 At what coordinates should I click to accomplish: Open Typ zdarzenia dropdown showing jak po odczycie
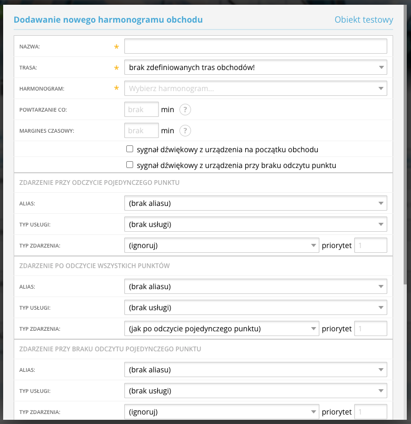(222, 329)
